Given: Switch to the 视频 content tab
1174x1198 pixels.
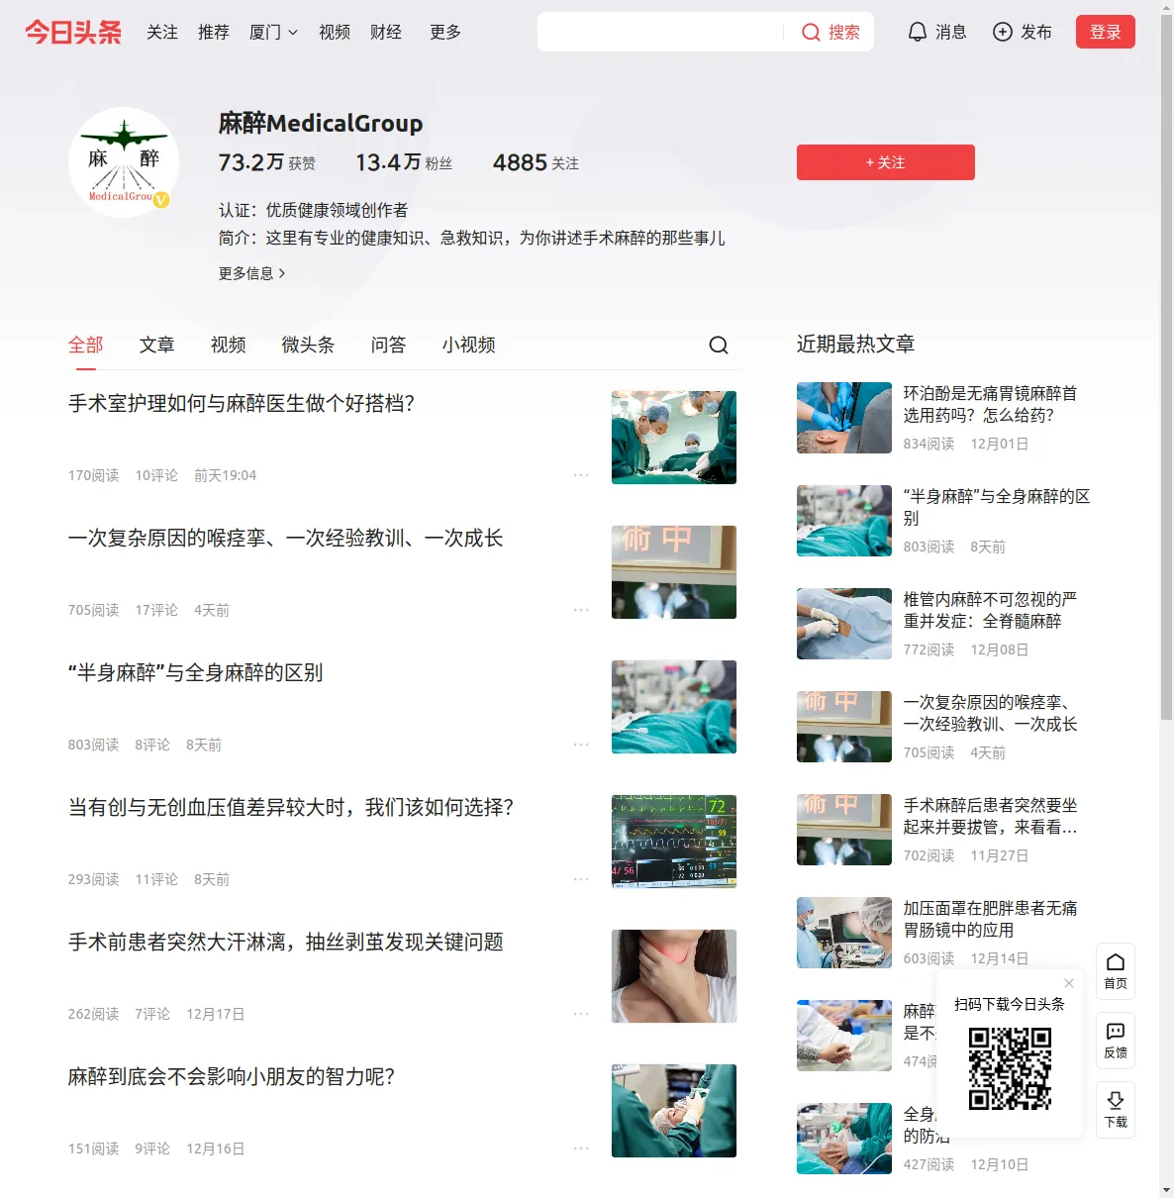Looking at the screenshot, I should (229, 345).
